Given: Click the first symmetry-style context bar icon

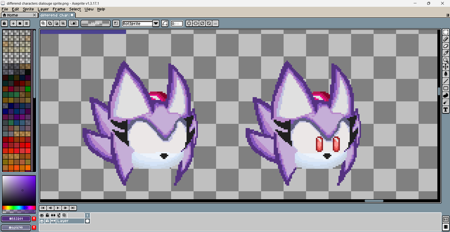Looking at the screenshot, I should pos(189,23).
